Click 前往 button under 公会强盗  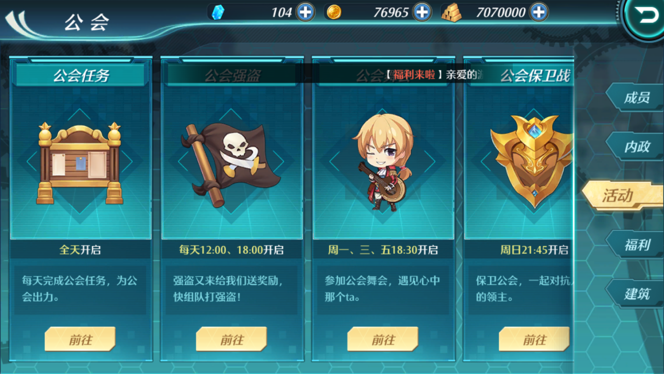point(231,339)
